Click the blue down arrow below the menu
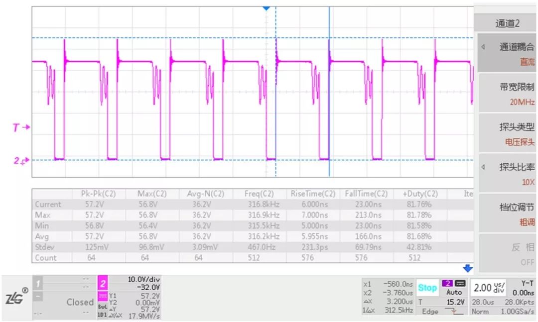Screen dimensions: 538x322 [x=467, y=269]
